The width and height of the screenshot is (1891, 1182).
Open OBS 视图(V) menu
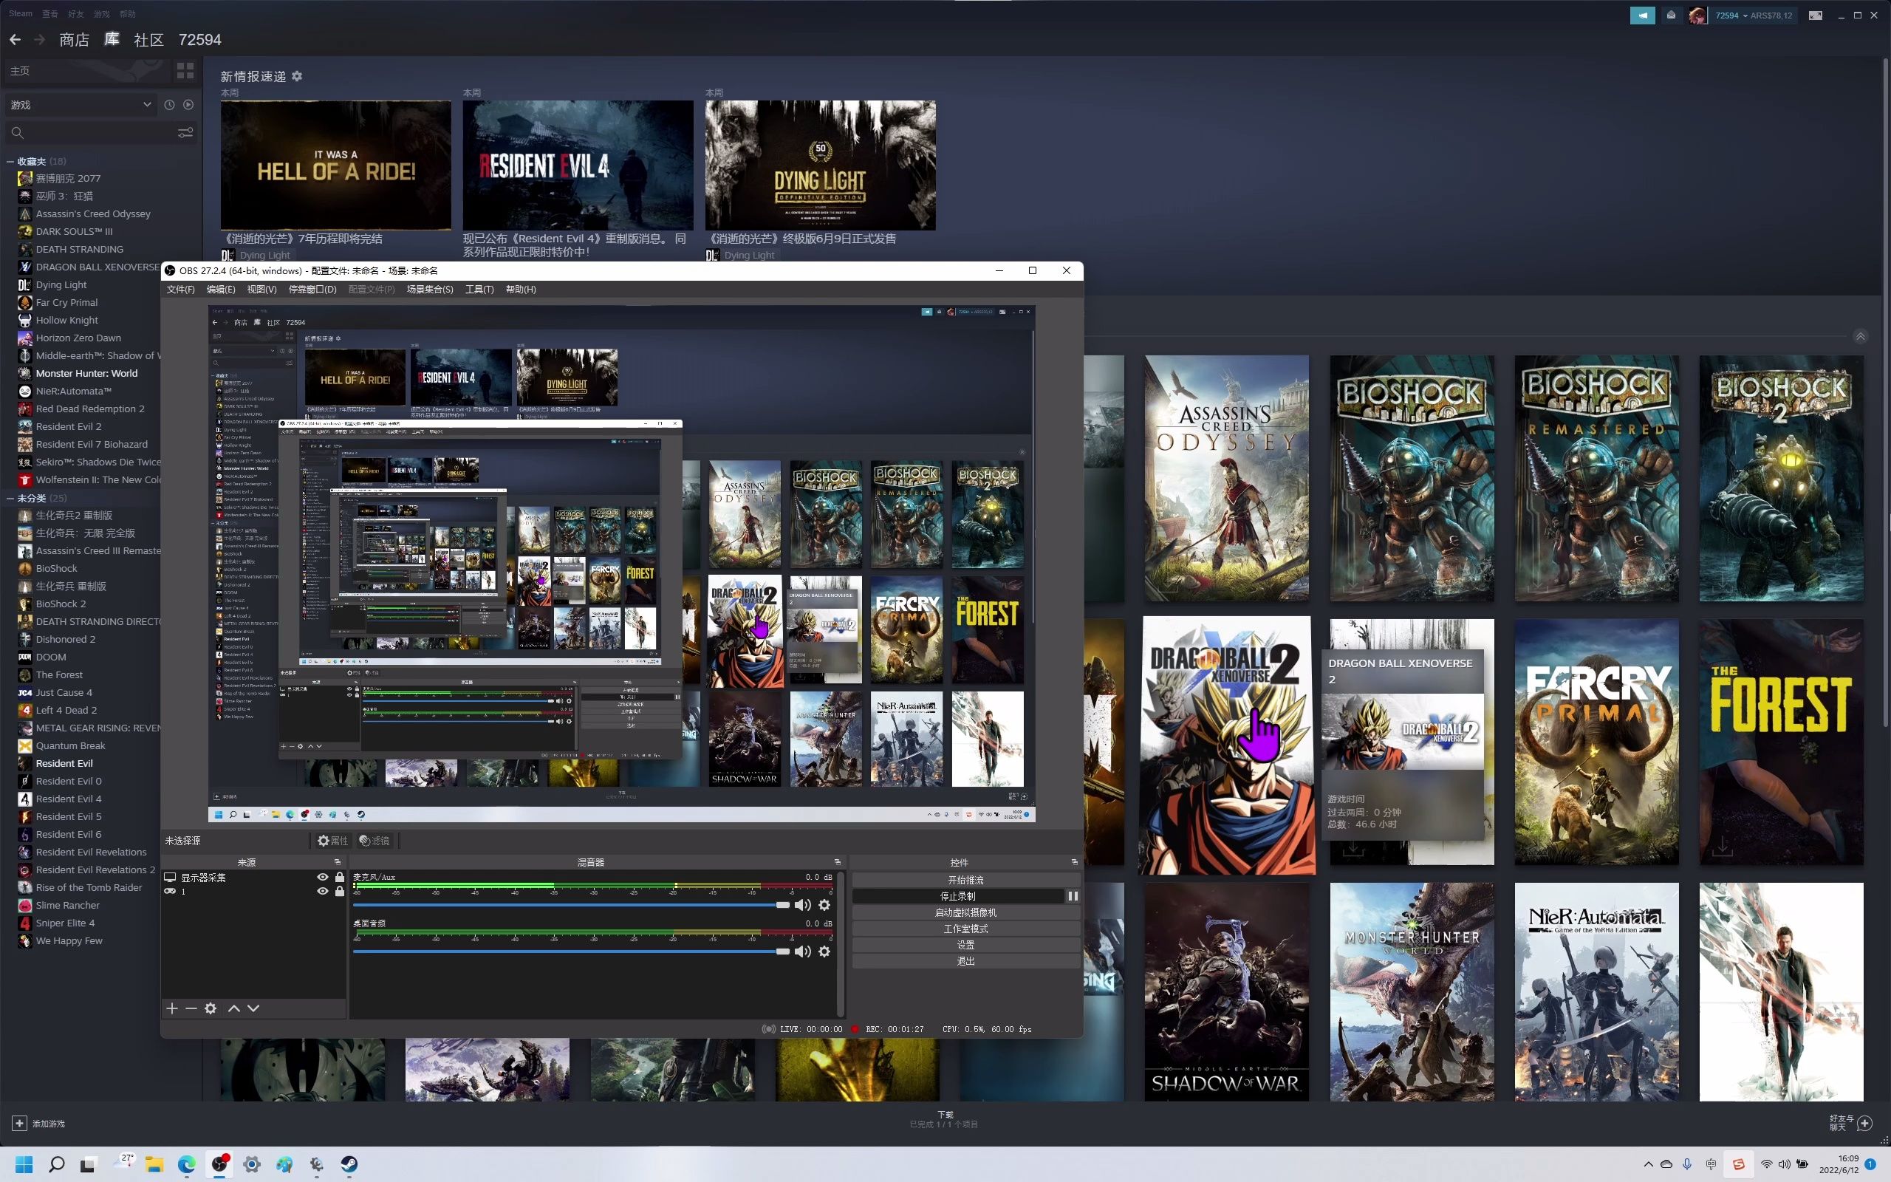(x=261, y=290)
